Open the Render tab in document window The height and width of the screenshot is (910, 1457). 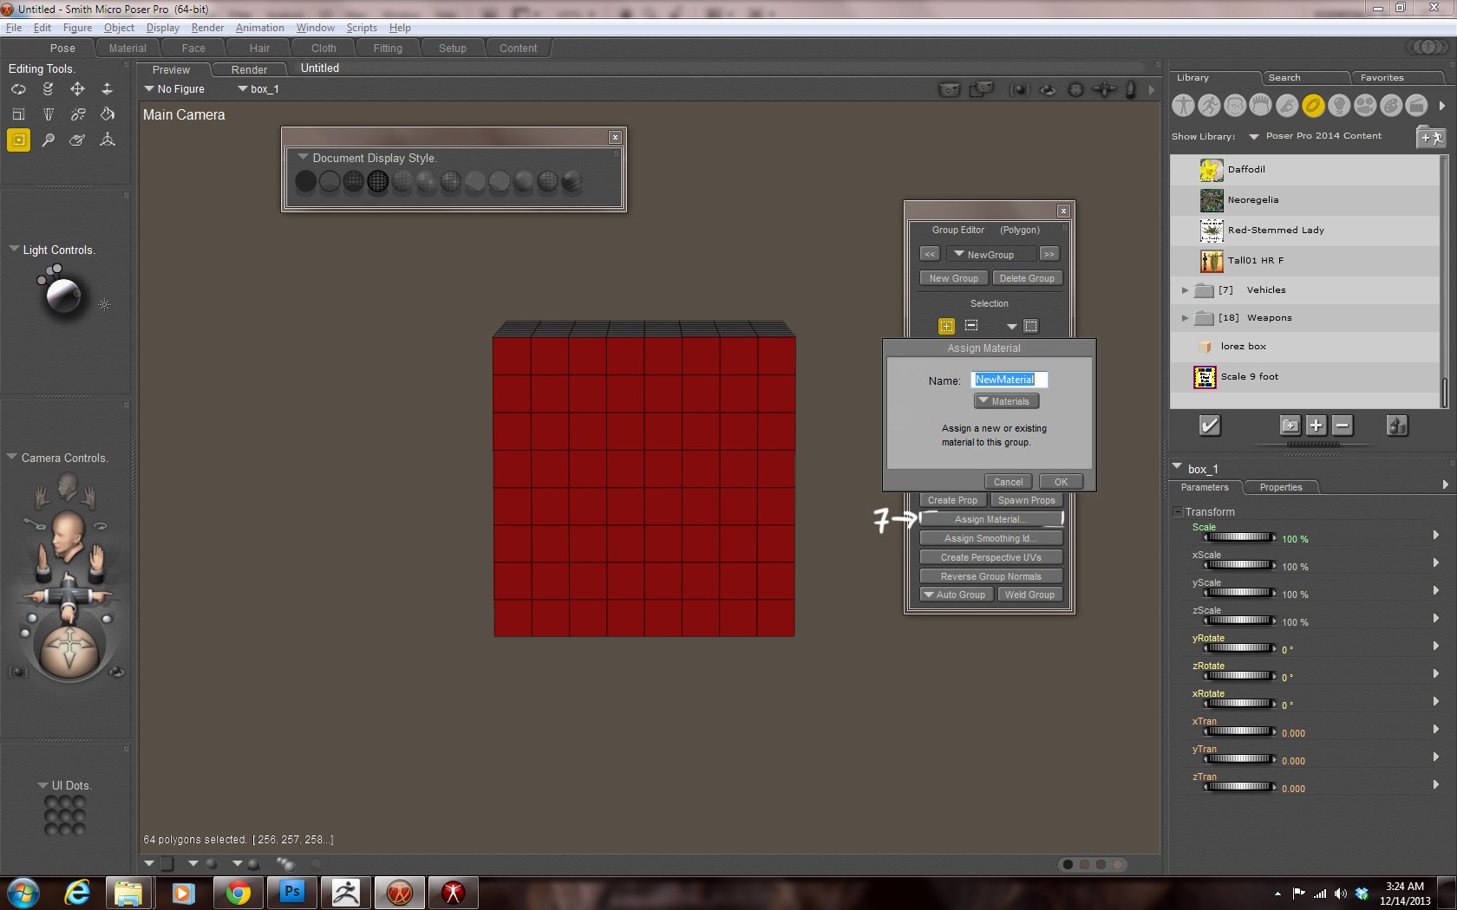pyautogui.click(x=249, y=70)
